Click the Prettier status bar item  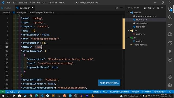[147, 92]
